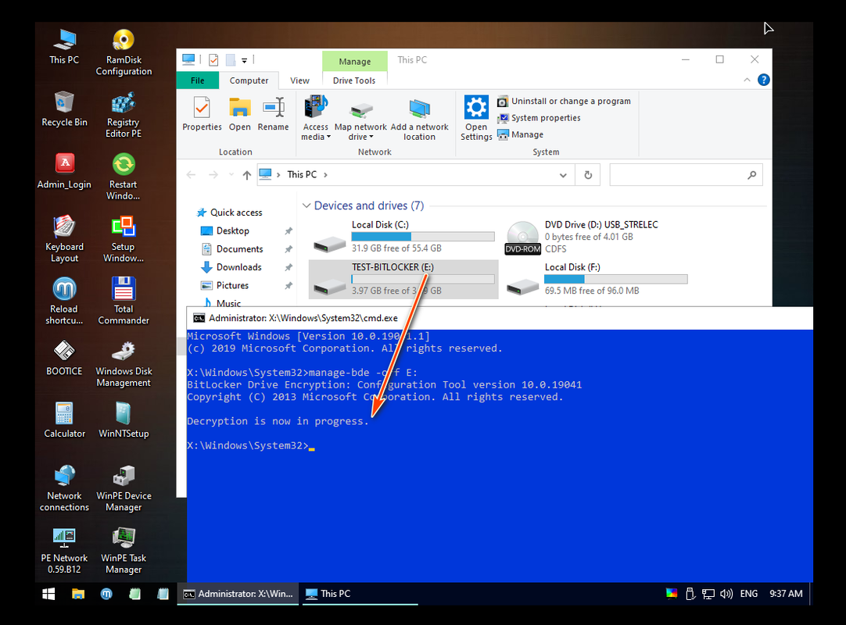
Task: Select the BOOTICE desktop icon
Action: coord(64,358)
